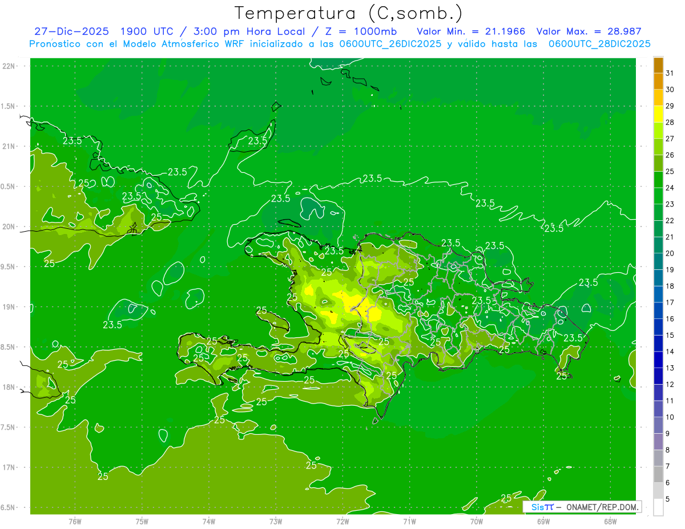Screen dimensions: 685x529
Task: Select the "75W" longitude axis label
Action: tap(142, 521)
